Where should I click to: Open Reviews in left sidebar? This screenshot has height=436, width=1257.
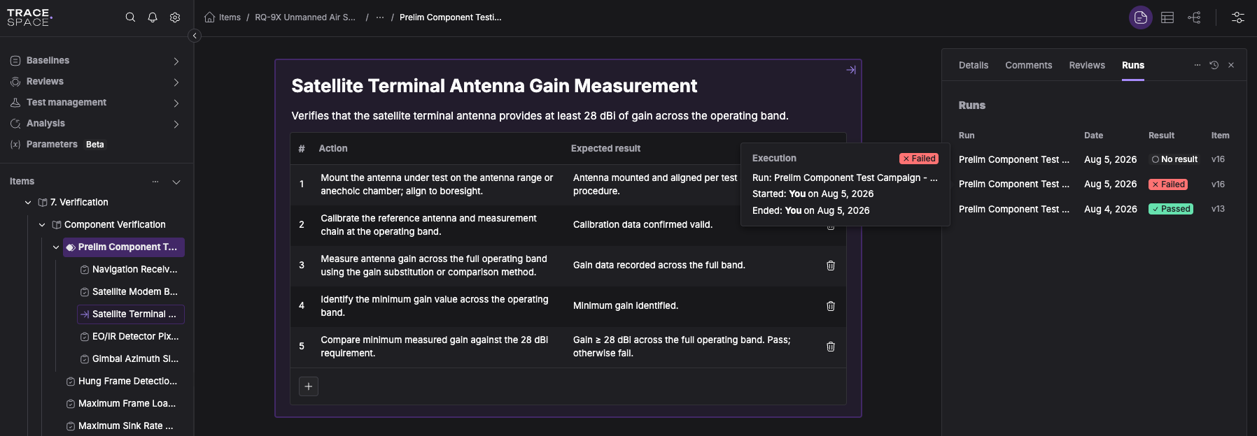(45, 82)
